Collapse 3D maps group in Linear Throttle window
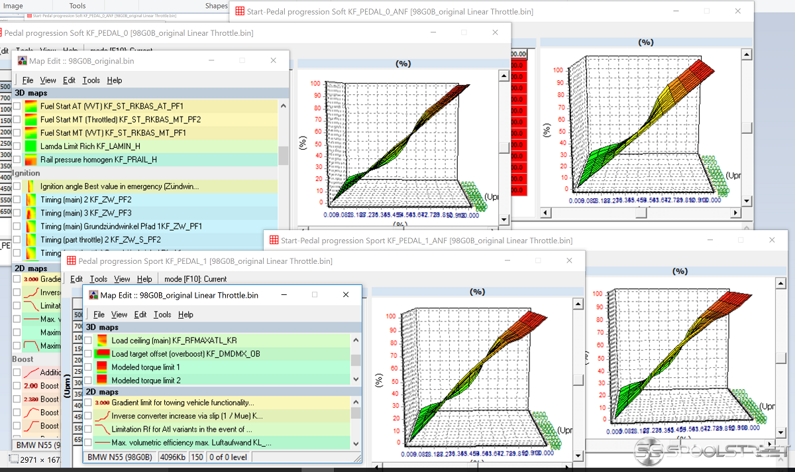795x472 pixels. point(223,327)
